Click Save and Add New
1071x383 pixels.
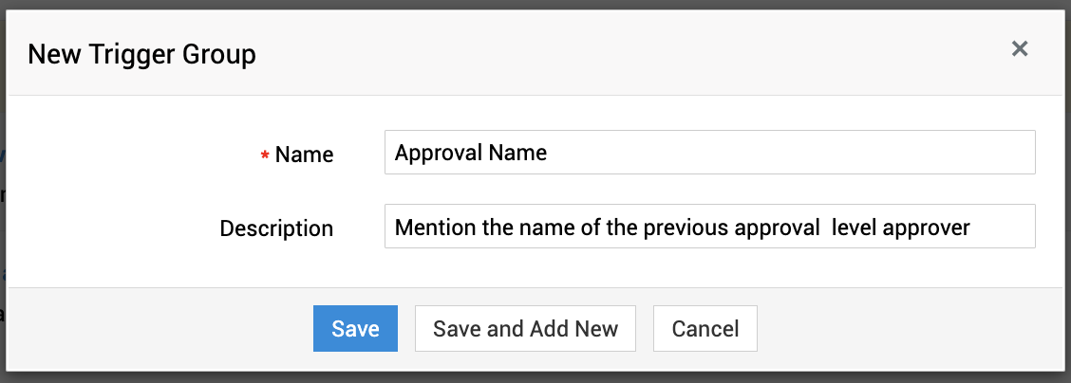(x=525, y=329)
